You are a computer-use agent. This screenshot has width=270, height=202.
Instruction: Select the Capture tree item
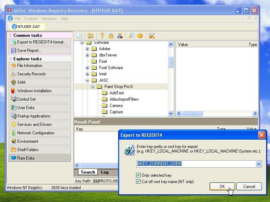(x=116, y=112)
